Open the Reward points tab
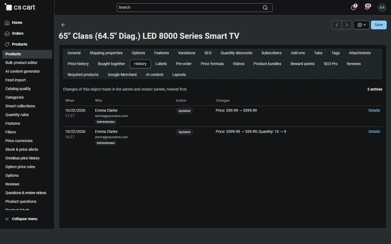Image resolution: width=391 pixels, height=244 pixels. (x=302, y=64)
